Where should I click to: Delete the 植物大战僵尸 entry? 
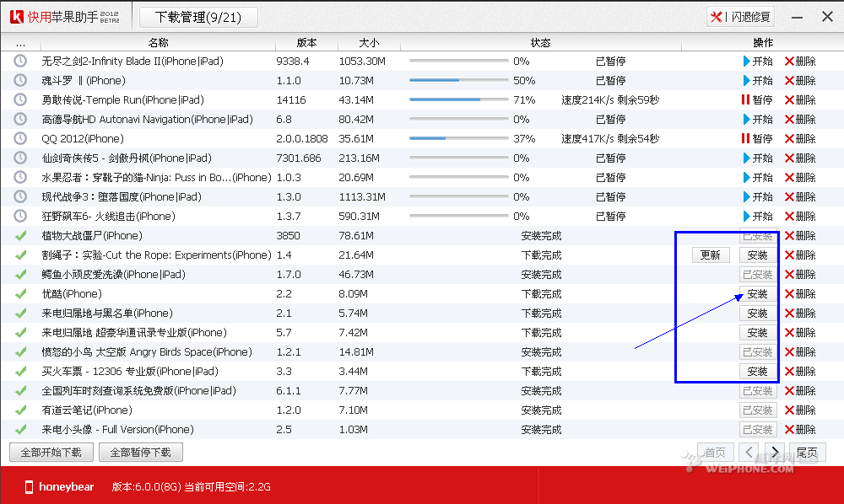(799, 236)
